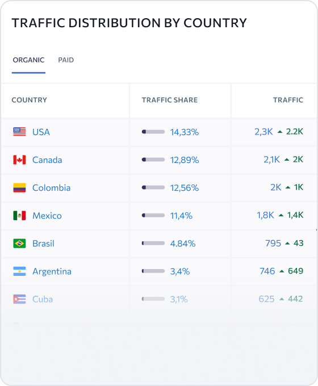This screenshot has height=386, width=318.
Task: Open the Argentina country link
Action: pyautogui.click(x=52, y=271)
